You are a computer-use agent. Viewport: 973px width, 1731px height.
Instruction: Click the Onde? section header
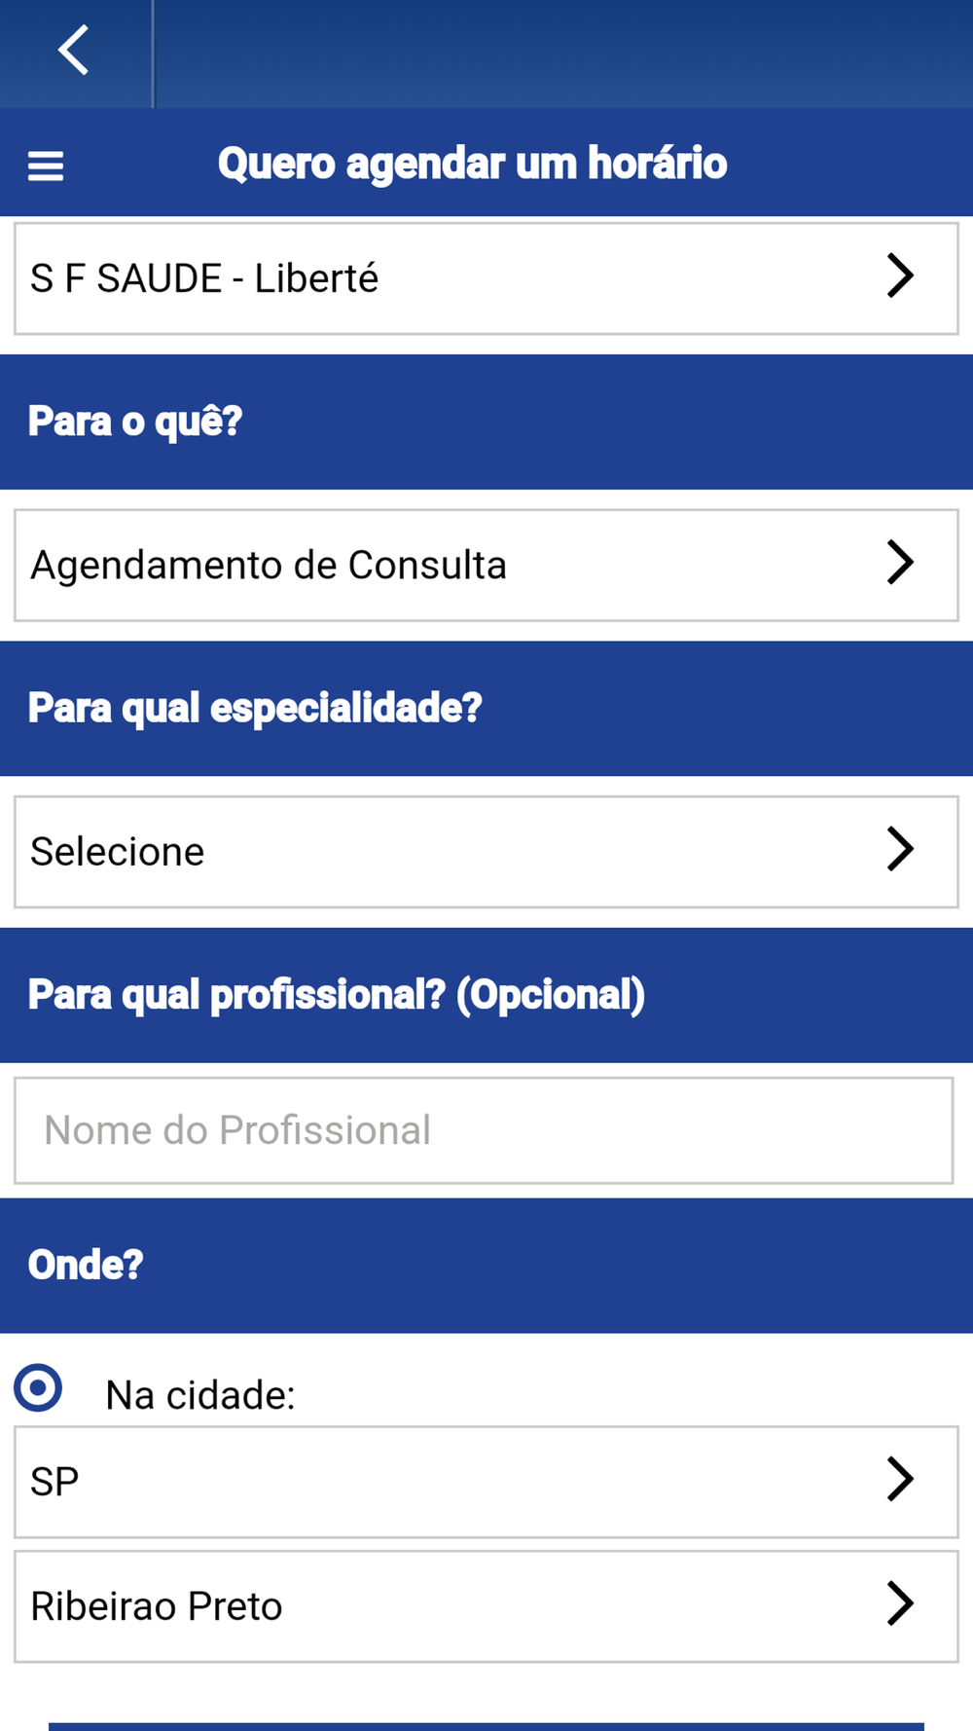click(86, 1266)
